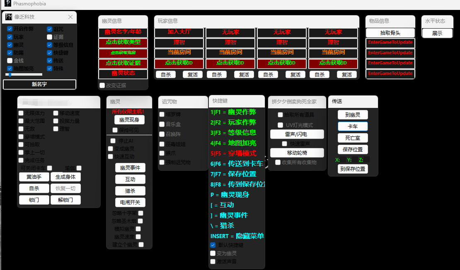This screenshot has width=460, height=270.
Task: Enable the 无敌 checkbox
Action: (x=21, y=129)
